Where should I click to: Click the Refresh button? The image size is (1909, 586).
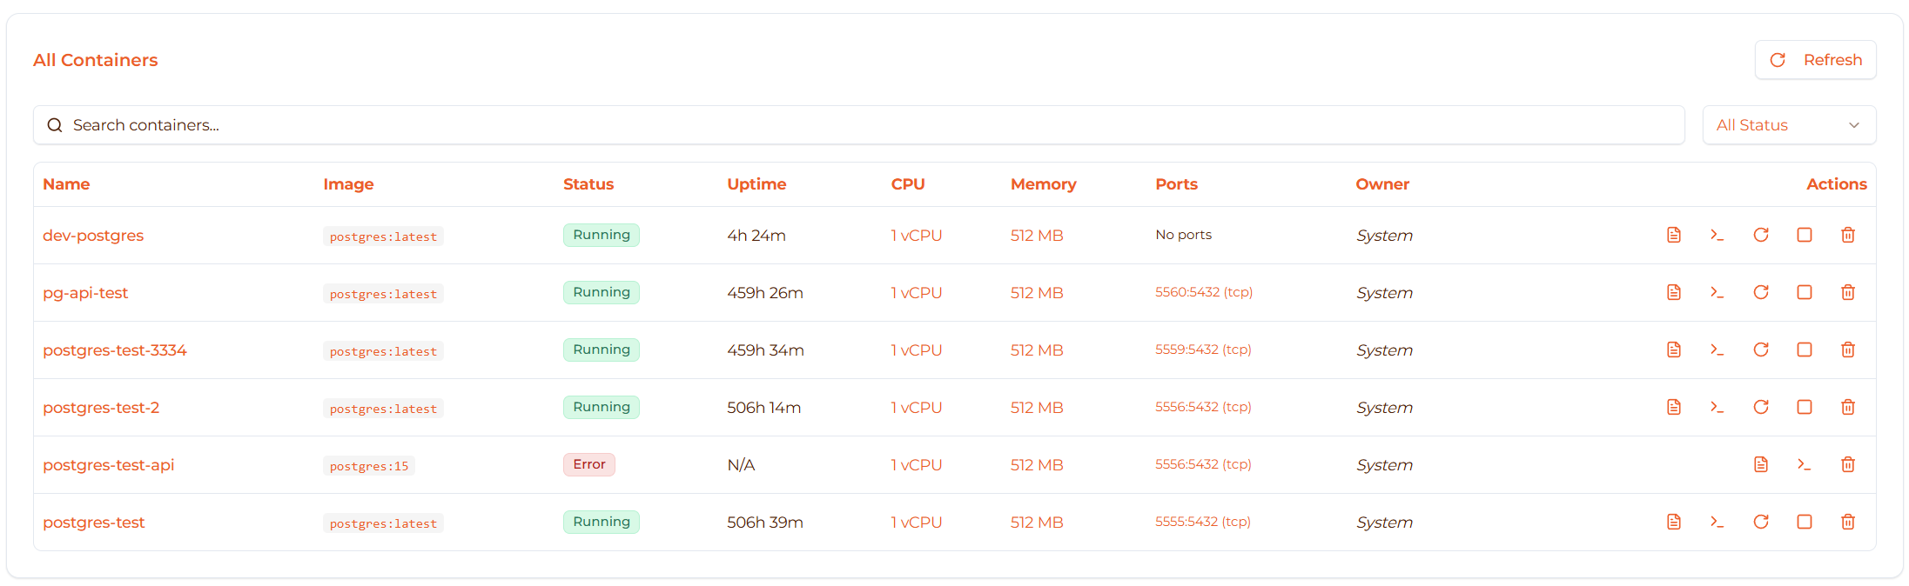tap(1815, 60)
